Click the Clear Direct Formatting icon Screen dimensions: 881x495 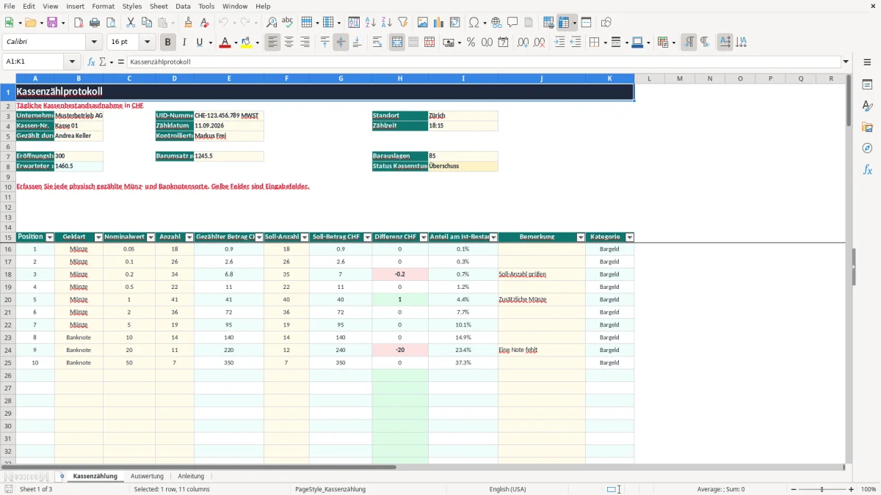(x=205, y=23)
